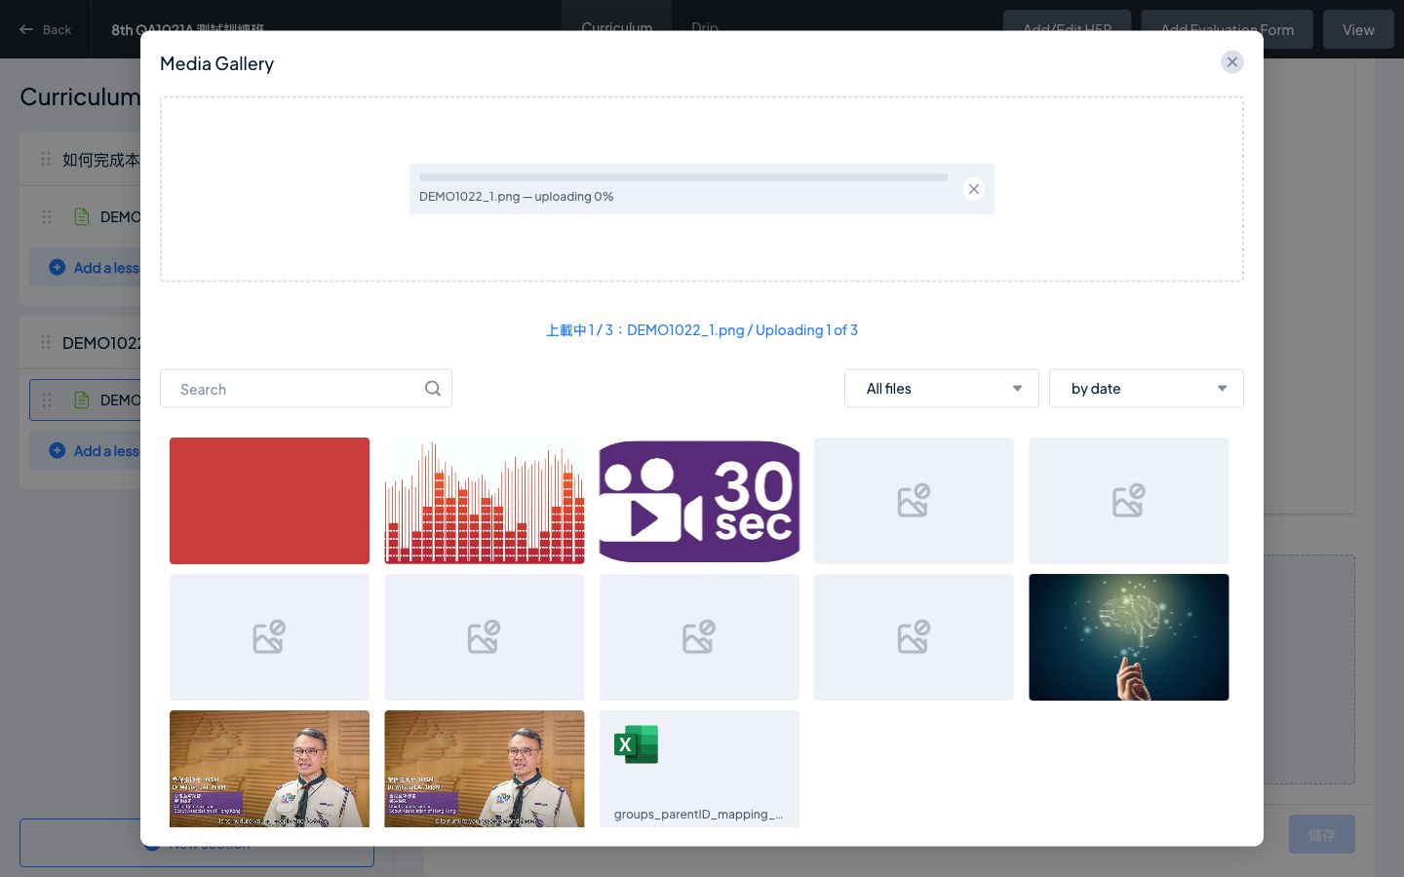Cancel the DEMO1022_1.png upload
The height and width of the screenshot is (877, 1404).
(x=973, y=189)
